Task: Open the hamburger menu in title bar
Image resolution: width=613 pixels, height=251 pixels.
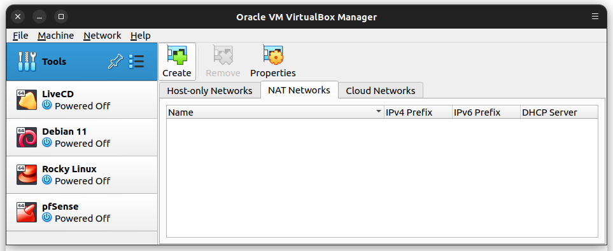Action: pos(595,17)
